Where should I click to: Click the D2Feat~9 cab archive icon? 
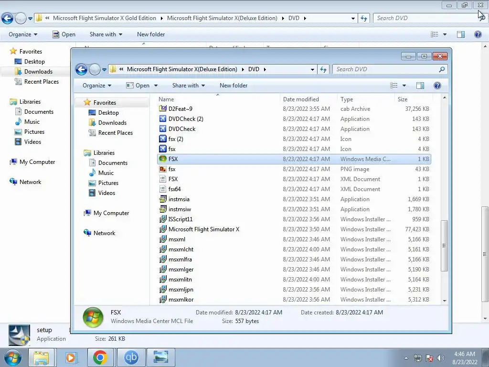162,108
